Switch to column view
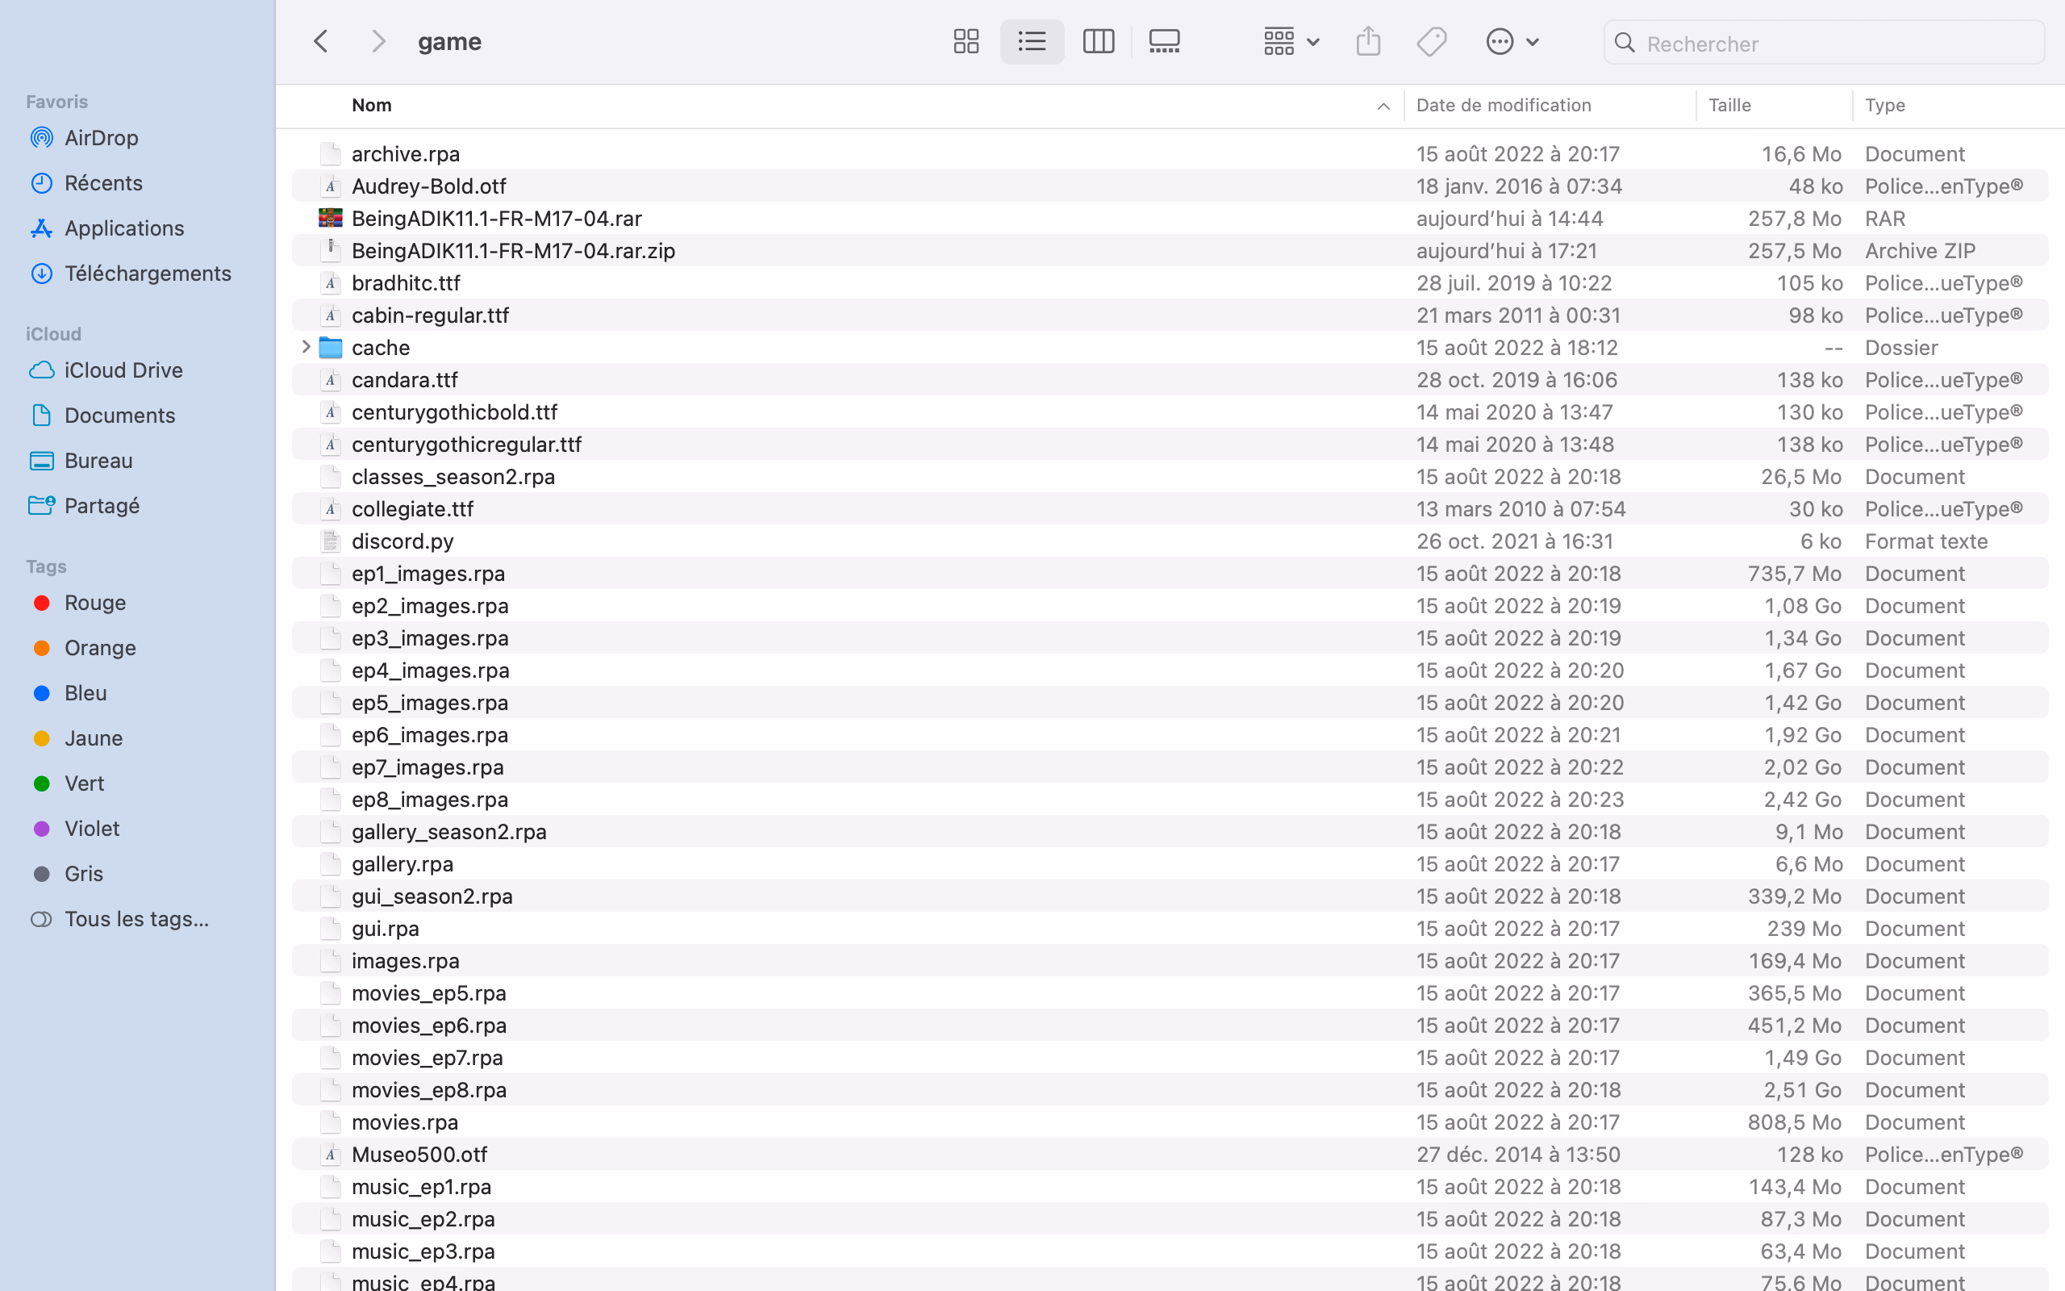 1098,42
